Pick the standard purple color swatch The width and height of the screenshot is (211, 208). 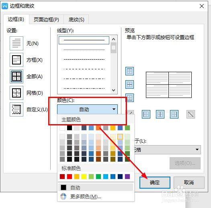(x=127, y=177)
